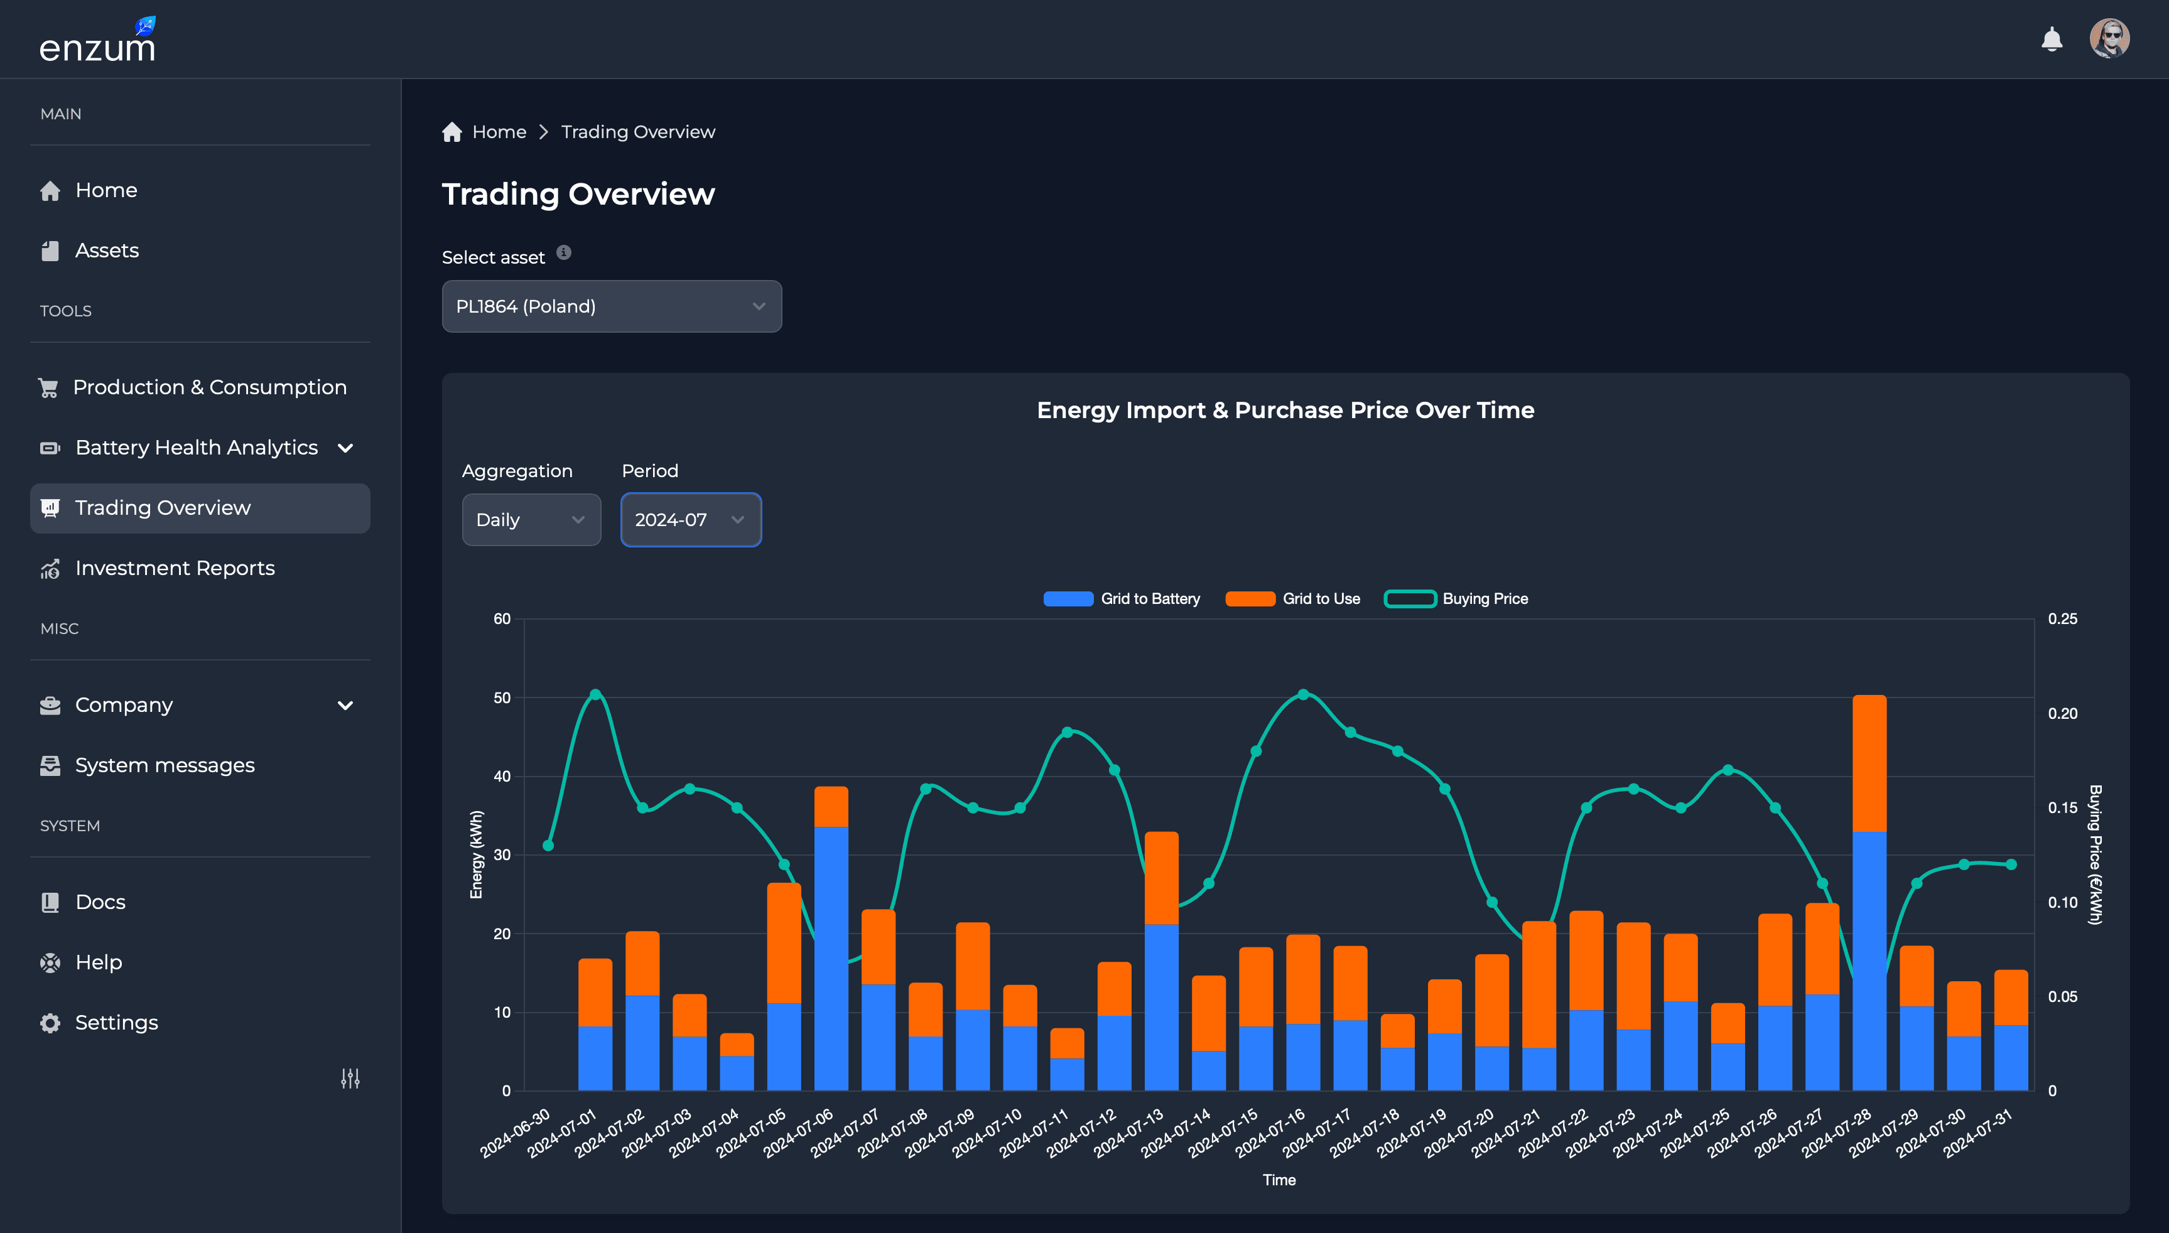Click the notification bell icon
This screenshot has width=2169, height=1233.
tap(2052, 39)
